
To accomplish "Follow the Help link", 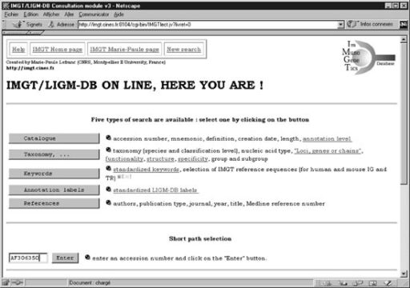I will (18, 50).
